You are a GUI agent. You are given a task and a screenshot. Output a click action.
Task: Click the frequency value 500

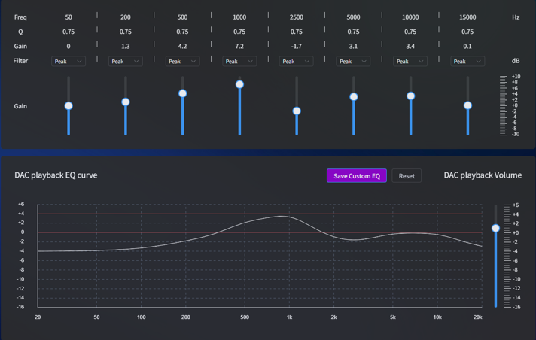(182, 17)
